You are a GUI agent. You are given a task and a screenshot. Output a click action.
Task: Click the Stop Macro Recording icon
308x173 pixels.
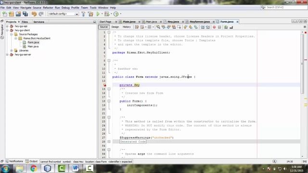point(219,27)
